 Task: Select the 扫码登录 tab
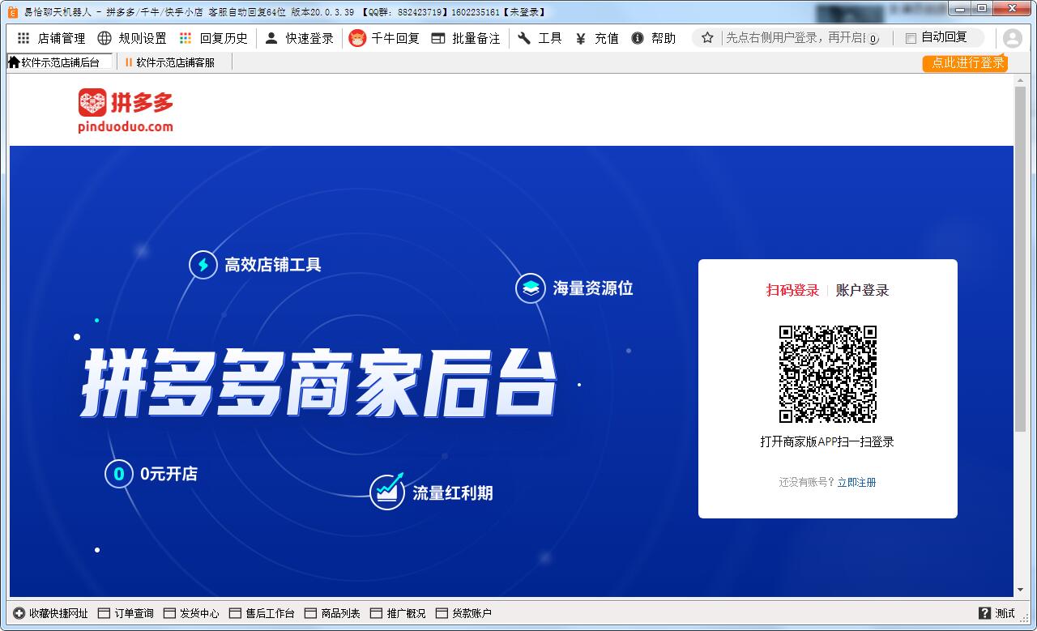(792, 290)
